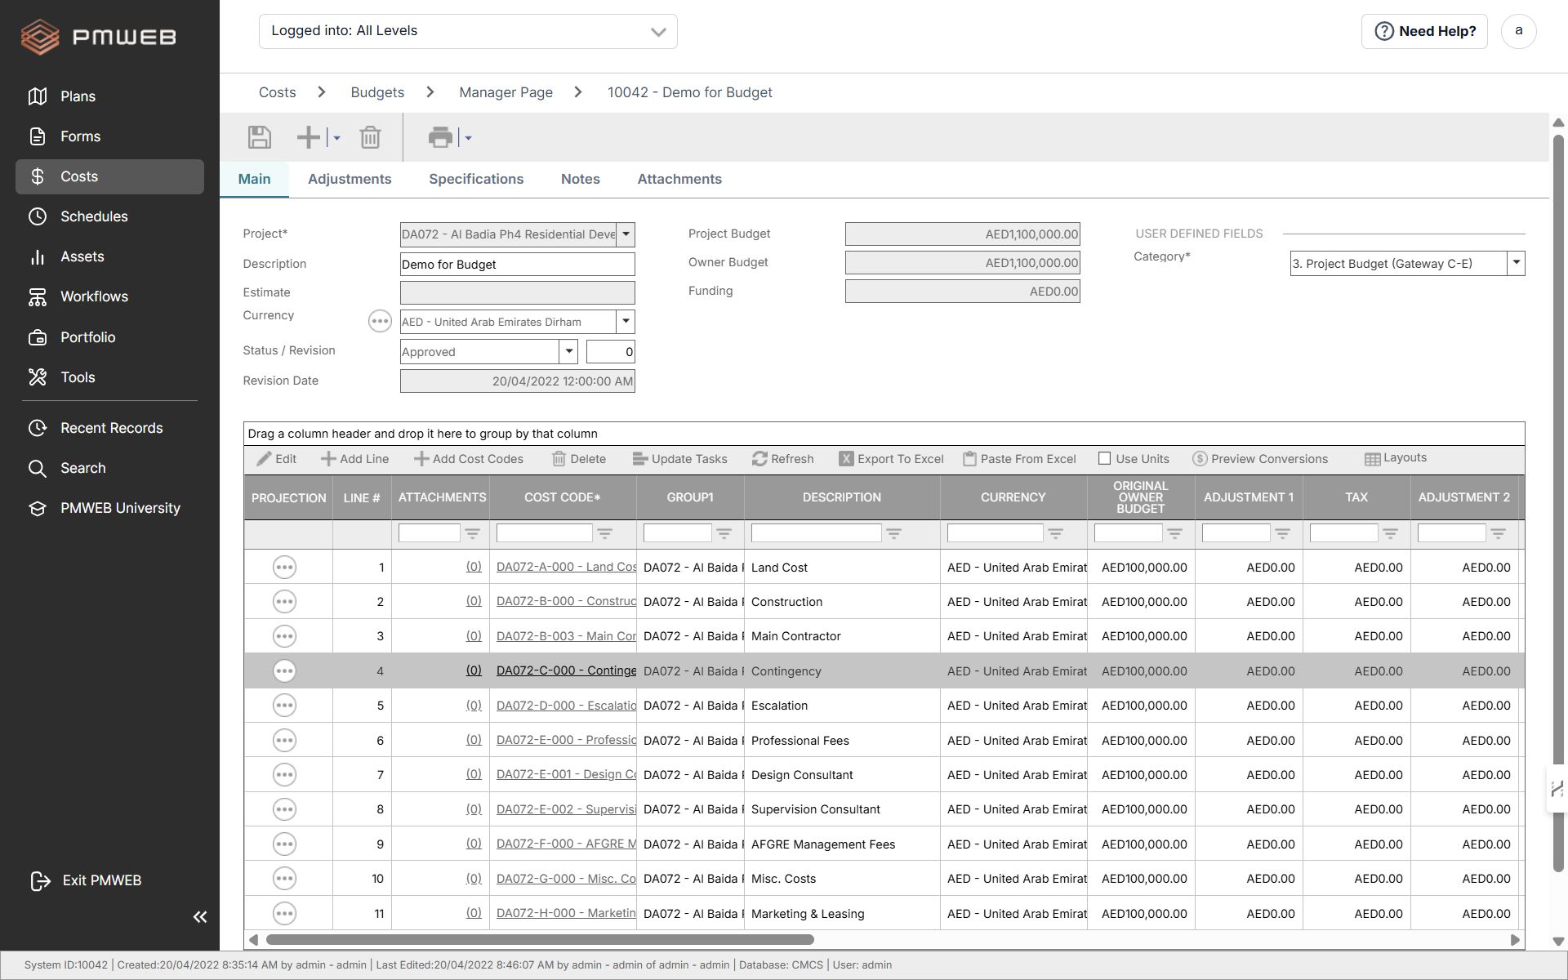Click the Description input field
Screen dimensions: 1568x980
pyautogui.click(x=517, y=265)
